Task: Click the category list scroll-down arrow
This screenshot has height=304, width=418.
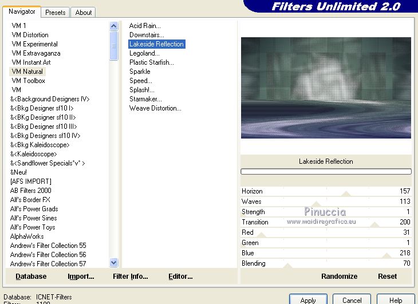Action: (113, 263)
